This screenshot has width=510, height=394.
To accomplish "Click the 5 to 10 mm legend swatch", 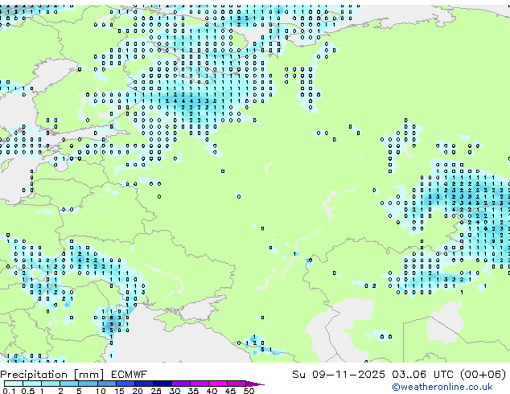I will point(88,384).
